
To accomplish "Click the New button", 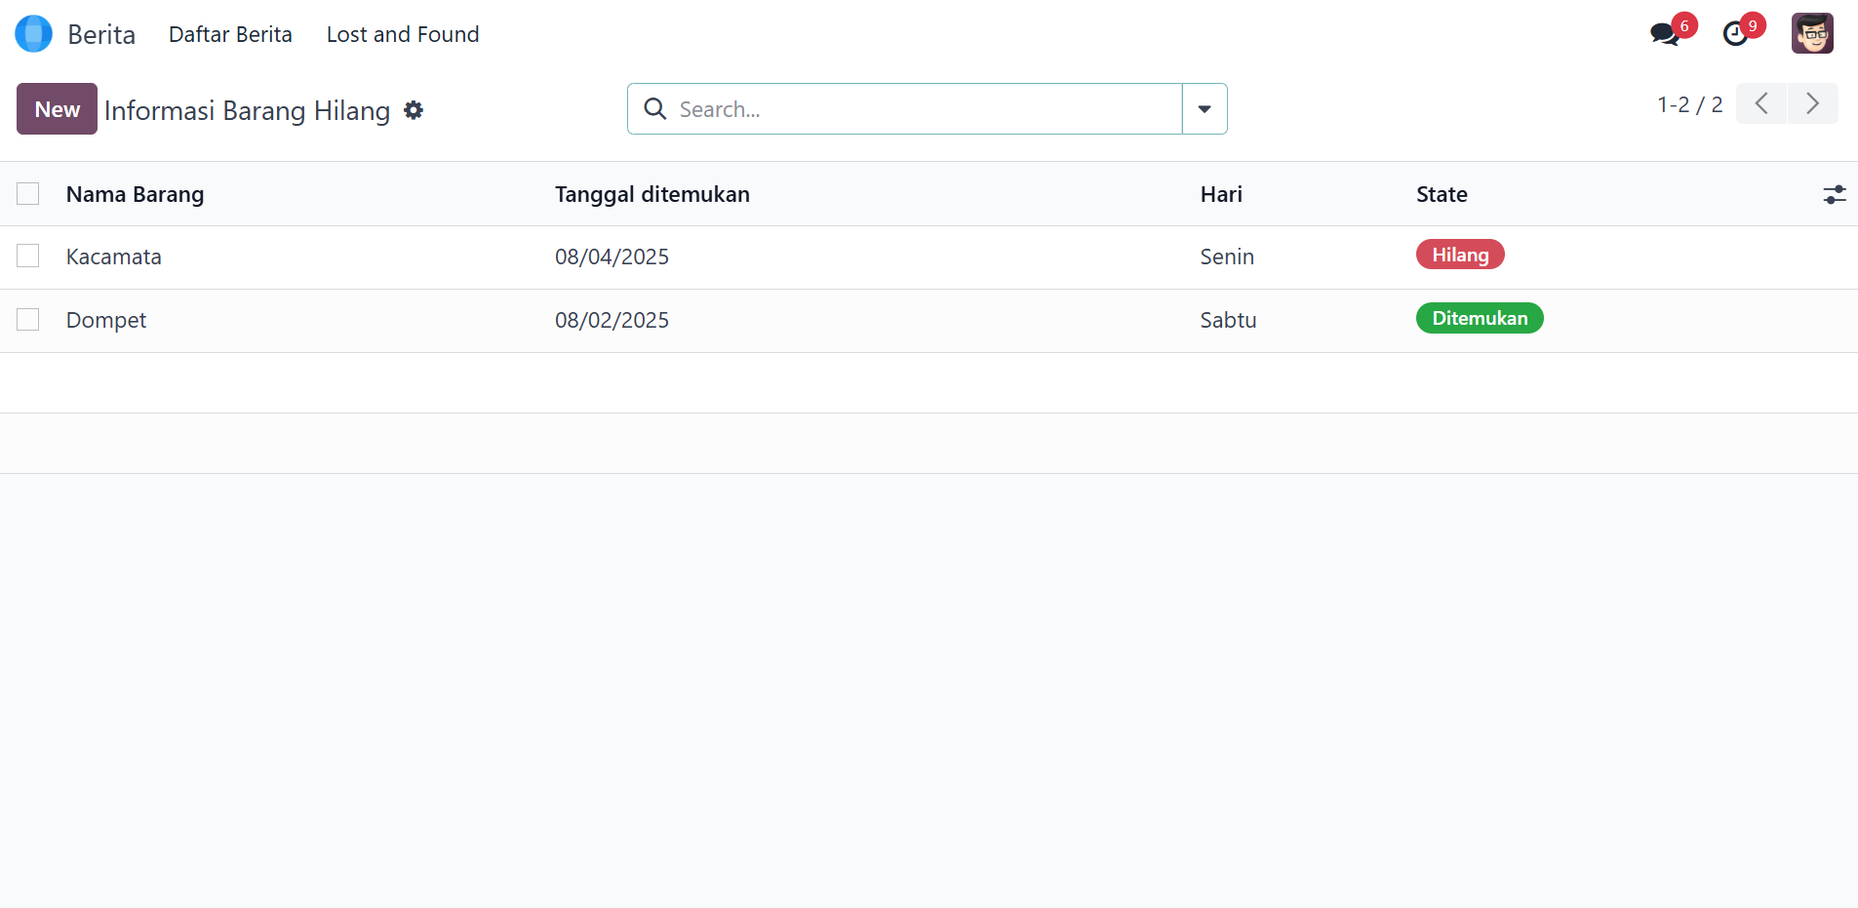I will (57, 109).
